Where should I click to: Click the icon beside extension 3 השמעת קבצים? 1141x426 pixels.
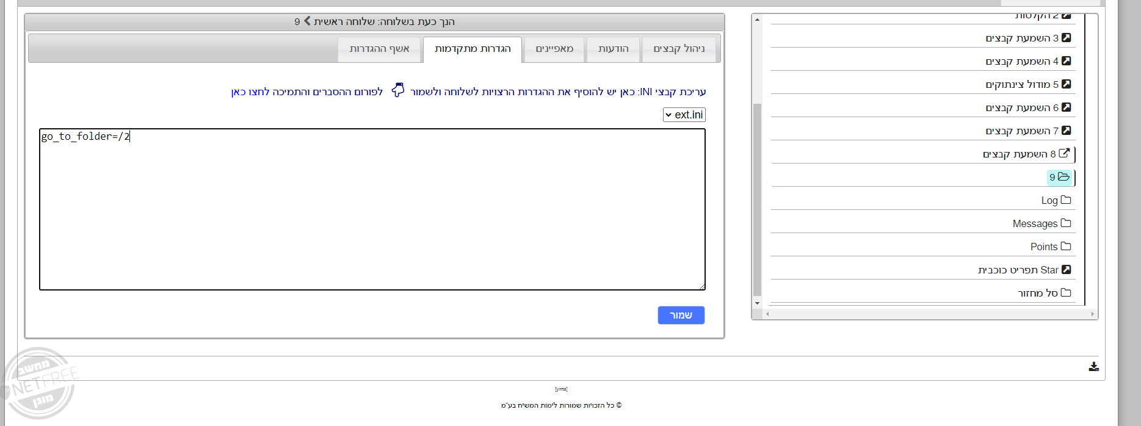coord(1066,38)
